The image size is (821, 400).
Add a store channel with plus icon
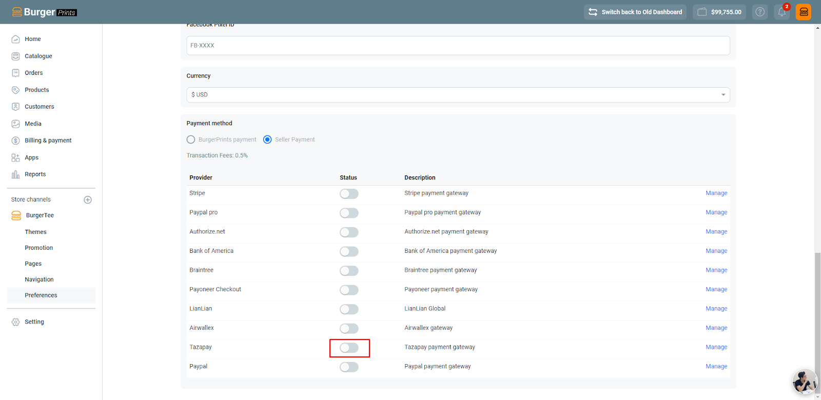pyautogui.click(x=88, y=199)
